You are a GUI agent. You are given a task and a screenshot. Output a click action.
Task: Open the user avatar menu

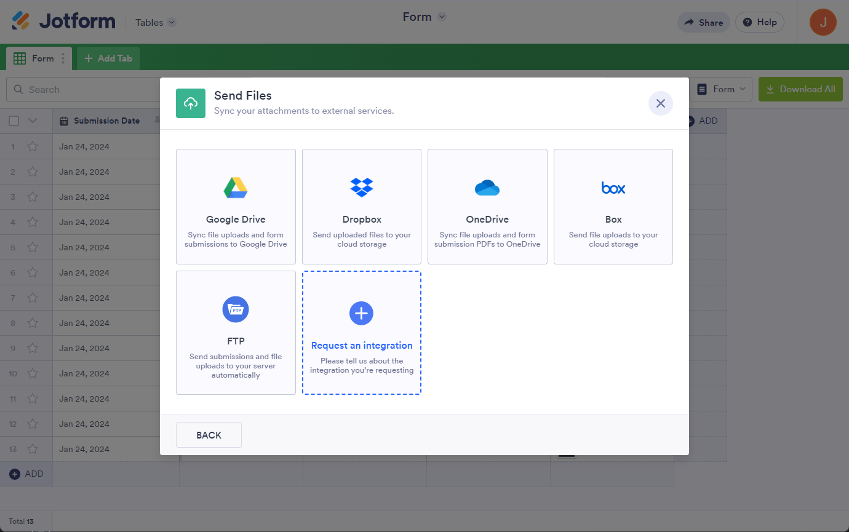pyautogui.click(x=823, y=22)
